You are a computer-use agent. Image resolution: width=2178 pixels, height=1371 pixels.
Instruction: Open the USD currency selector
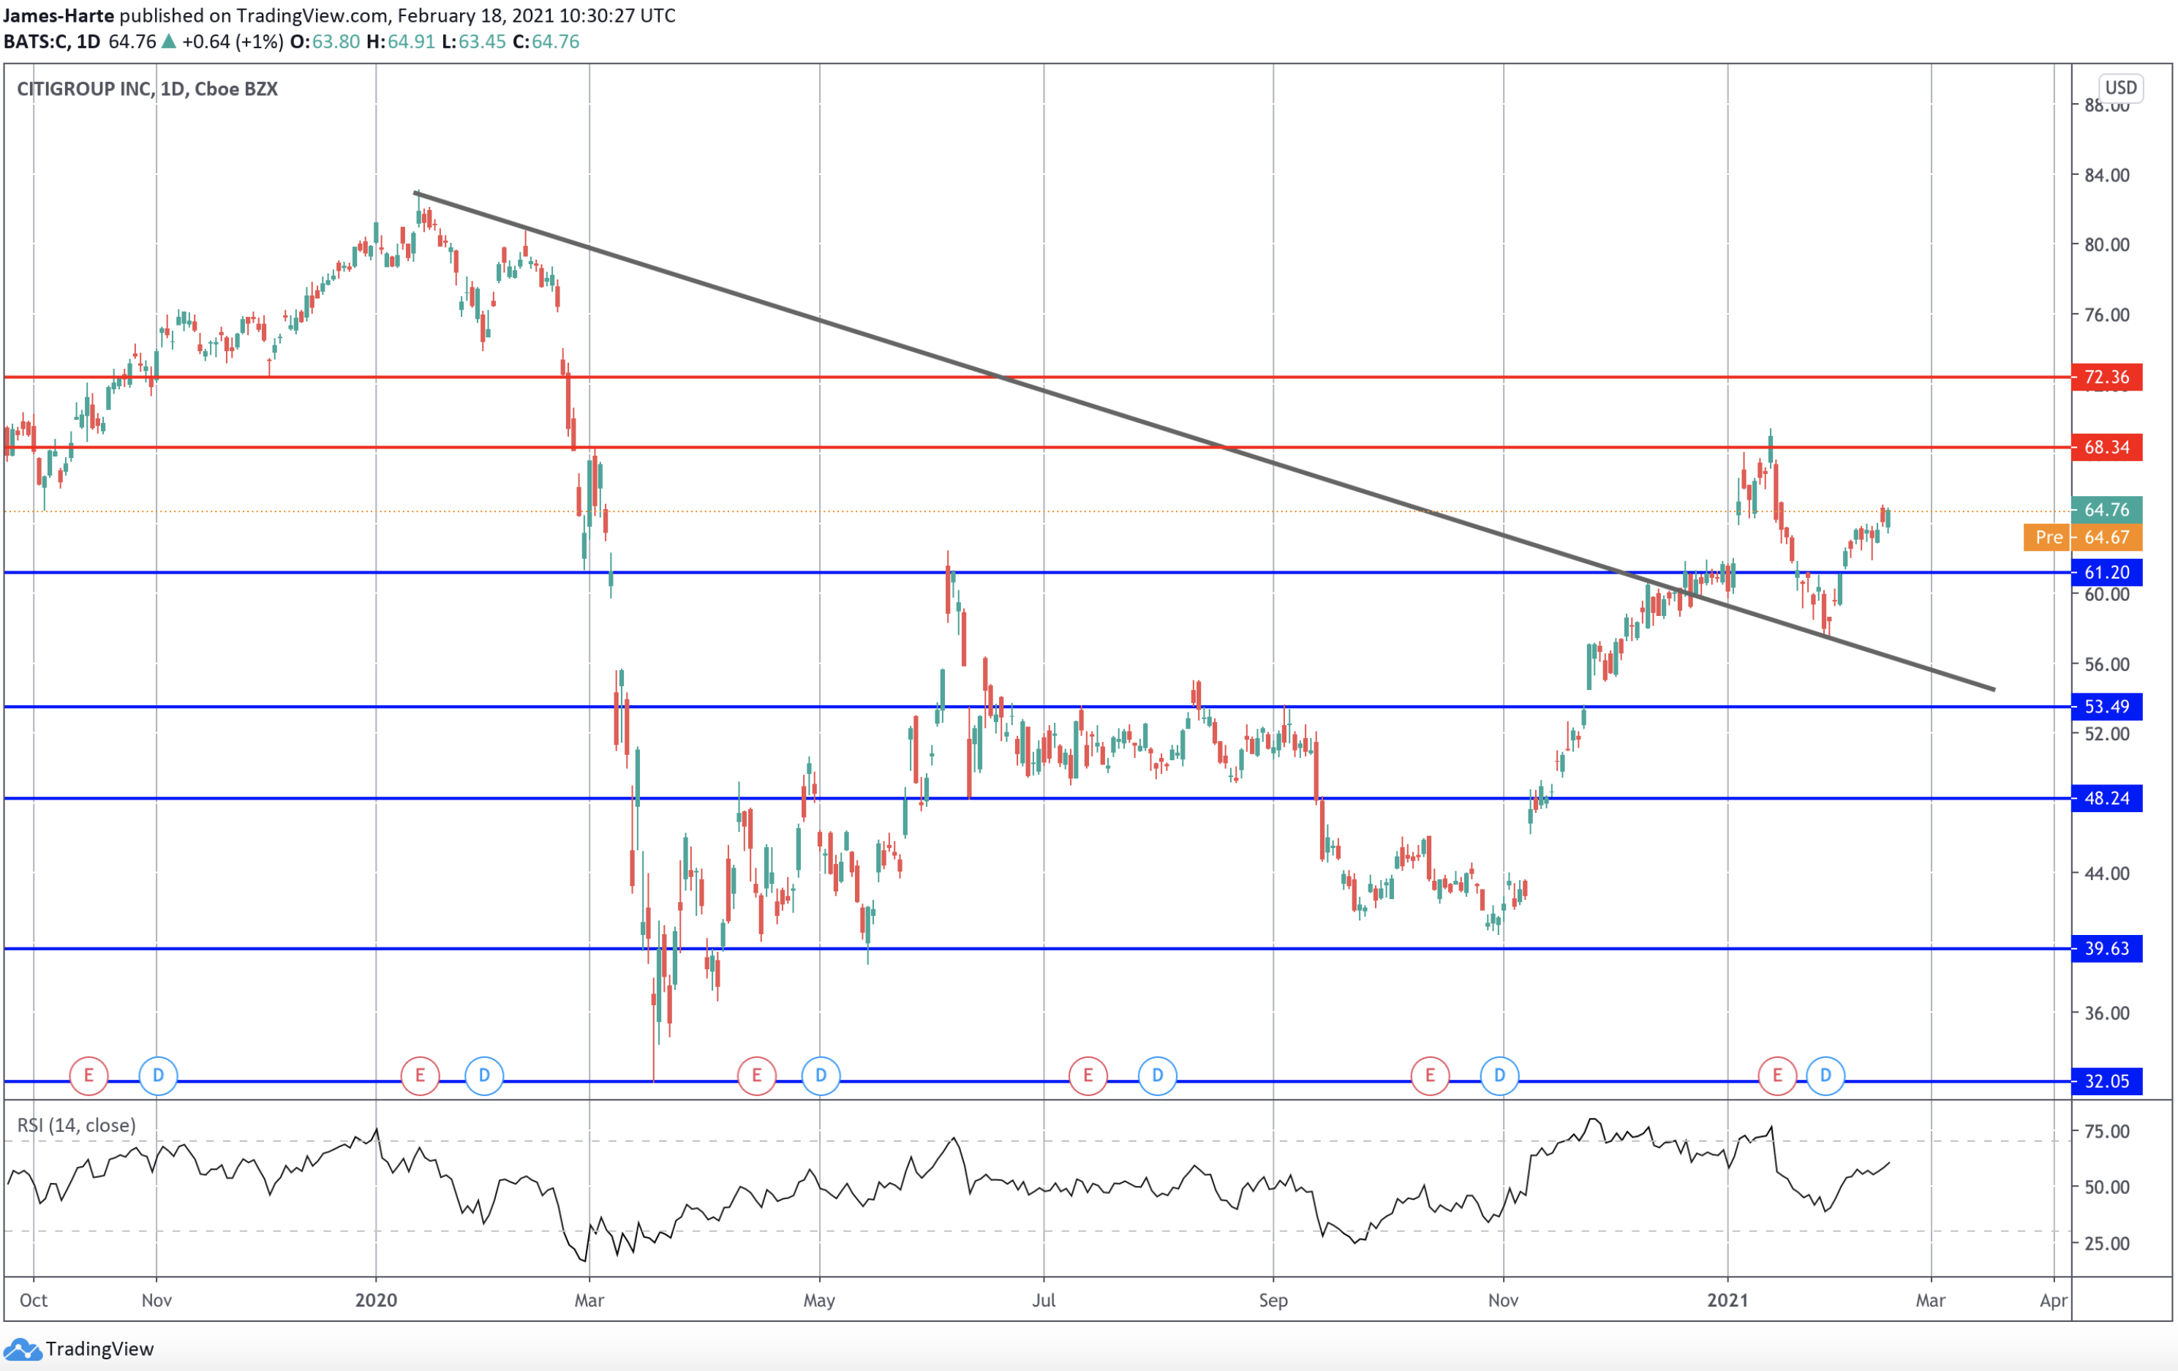click(2120, 88)
